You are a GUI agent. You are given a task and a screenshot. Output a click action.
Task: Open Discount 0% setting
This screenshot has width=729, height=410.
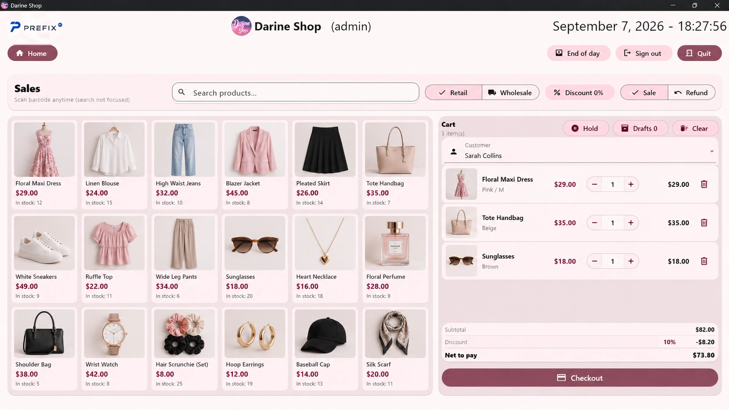pyautogui.click(x=579, y=92)
